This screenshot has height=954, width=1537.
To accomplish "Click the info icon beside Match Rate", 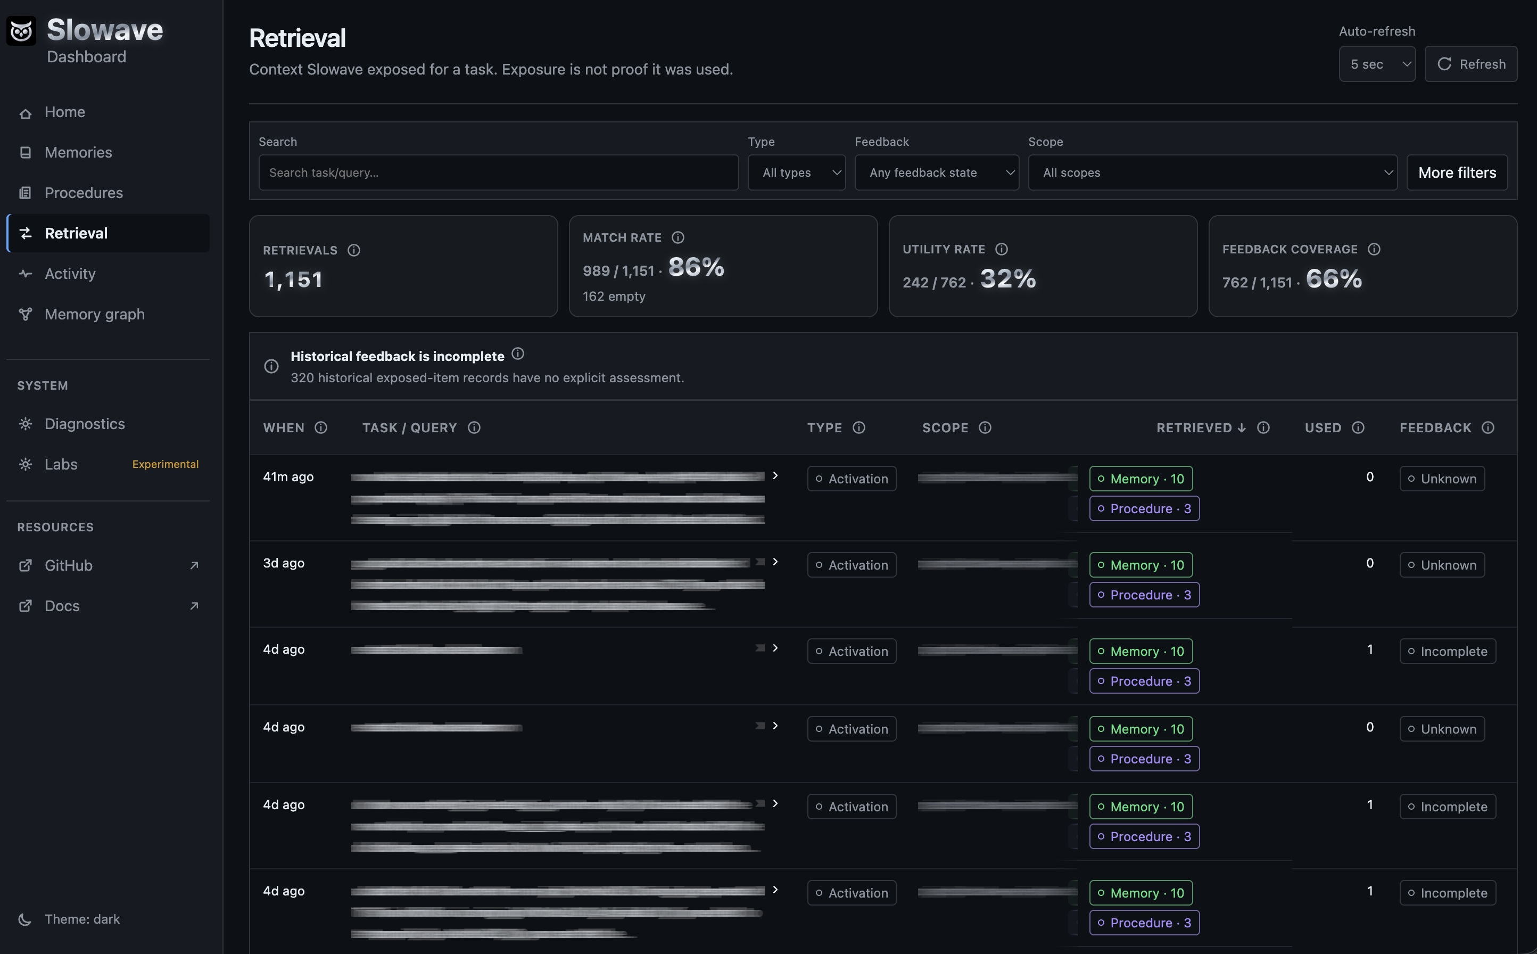I will tap(678, 237).
